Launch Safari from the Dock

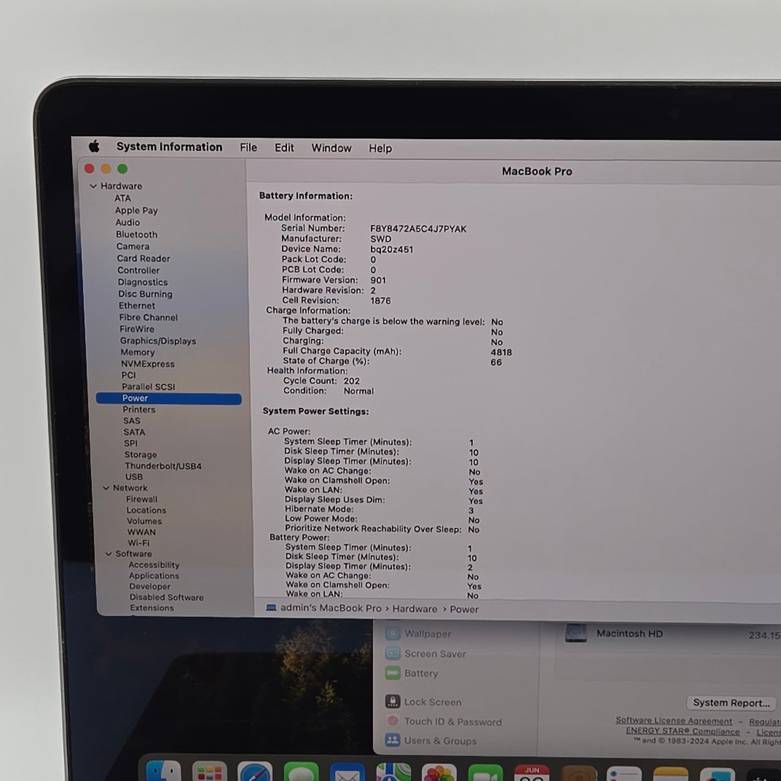click(255, 772)
